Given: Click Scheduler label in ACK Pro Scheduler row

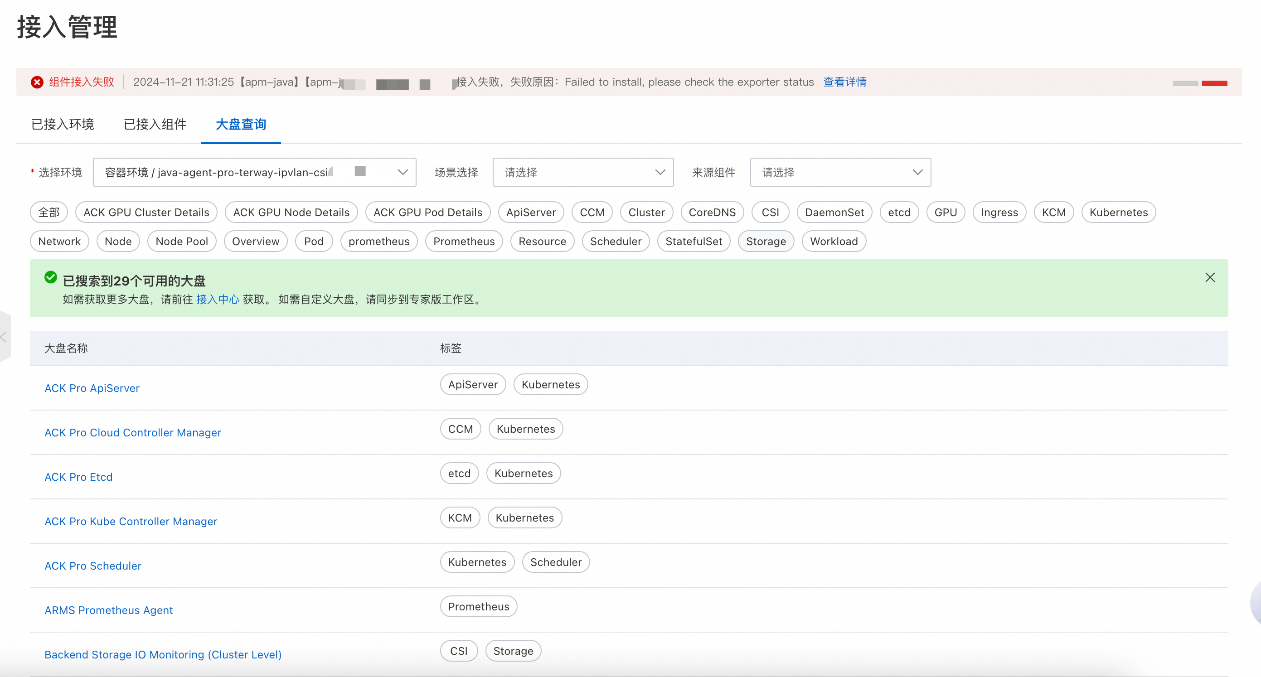Looking at the screenshot, I should point(556,562).
